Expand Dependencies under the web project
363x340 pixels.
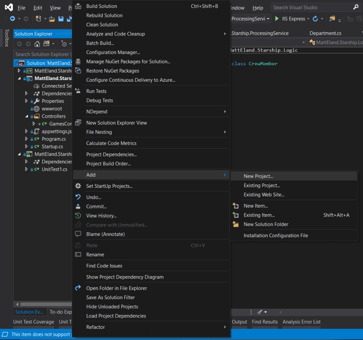click(x=26, y=93)
